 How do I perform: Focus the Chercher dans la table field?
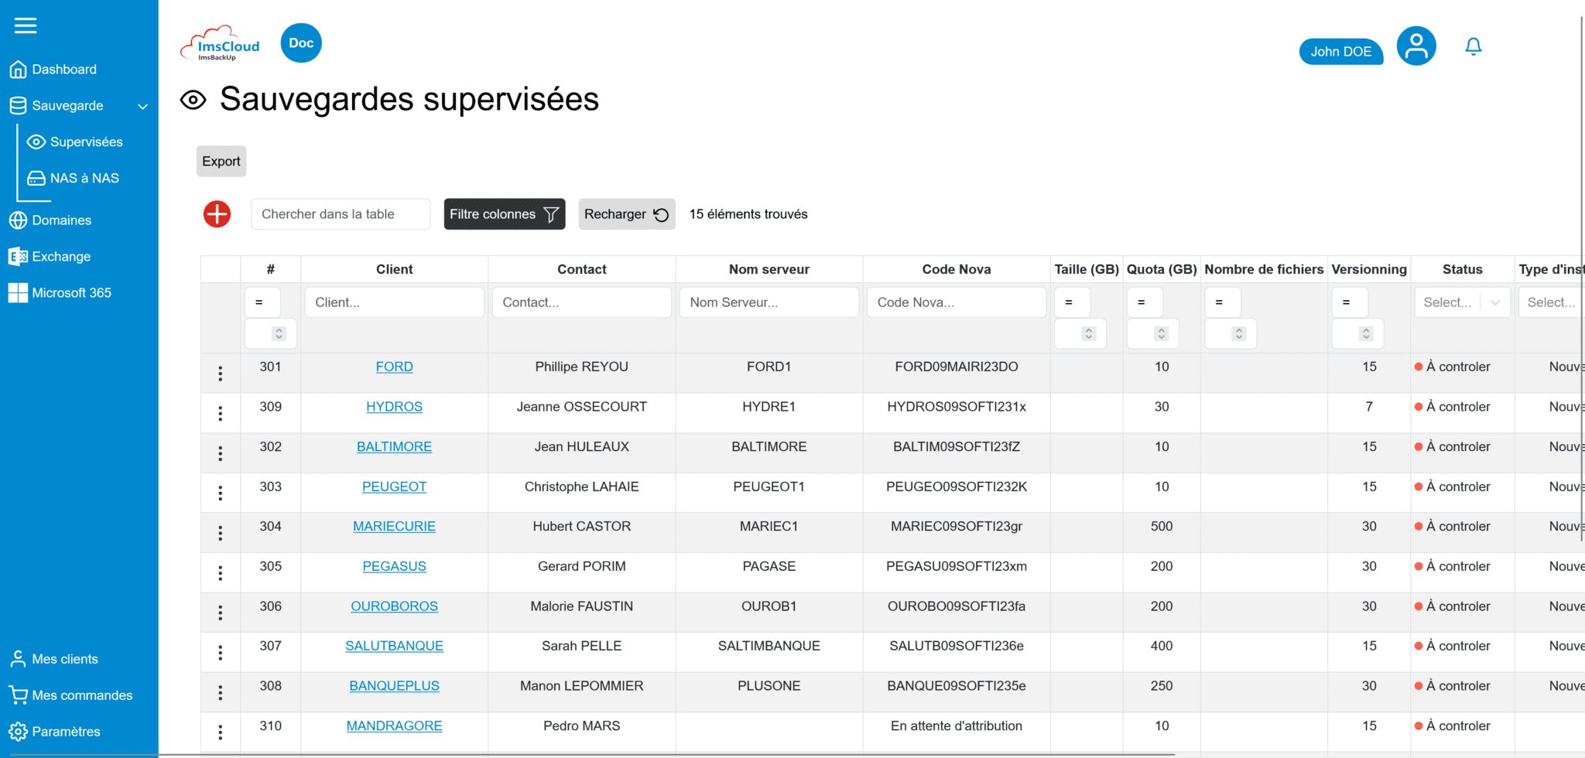click(x=341, y=214)
